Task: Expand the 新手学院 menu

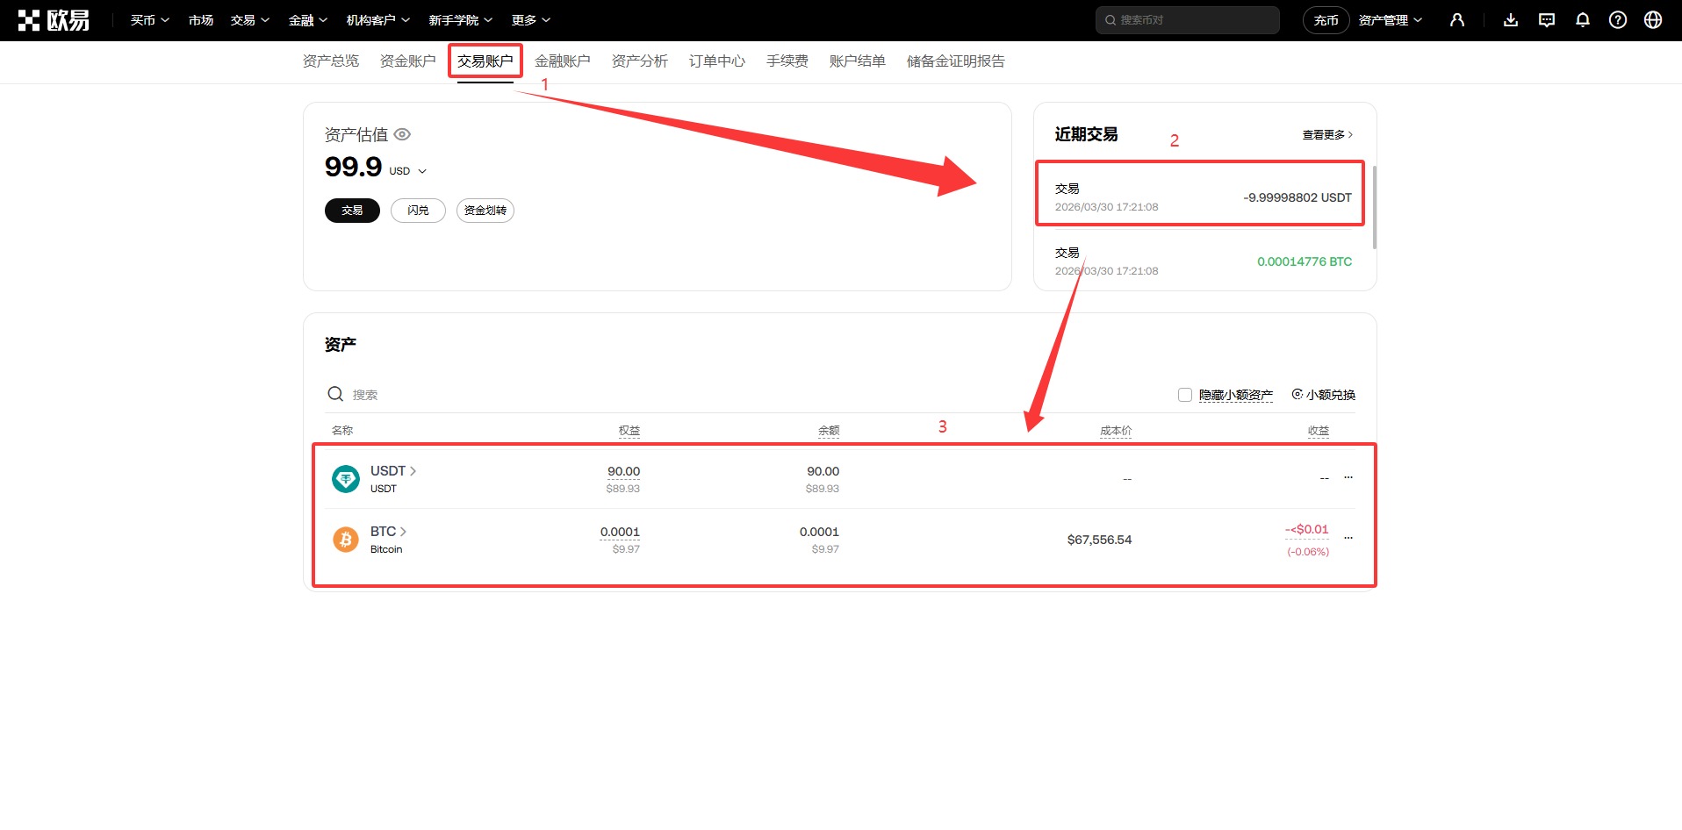Action: [x=461, y=20]
